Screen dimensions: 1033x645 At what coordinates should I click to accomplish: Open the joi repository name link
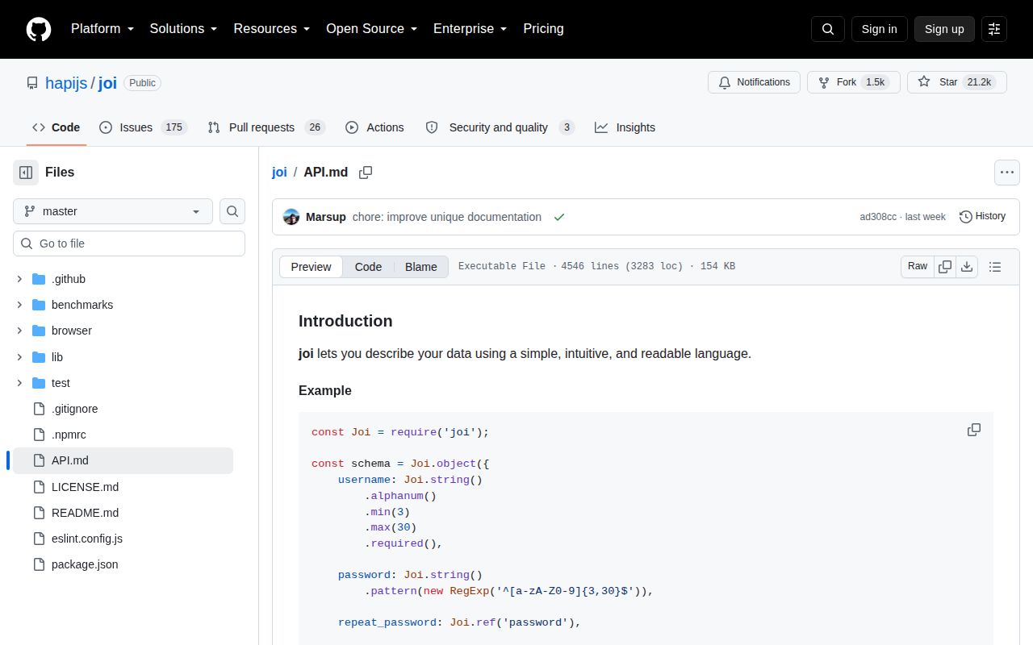click(108, 83)
